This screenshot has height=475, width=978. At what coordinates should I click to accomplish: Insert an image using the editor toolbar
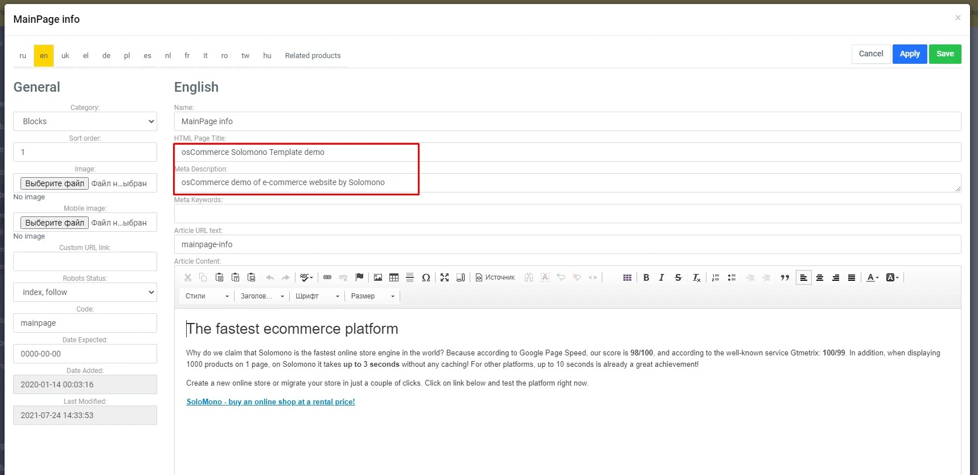tap(378, 277)
